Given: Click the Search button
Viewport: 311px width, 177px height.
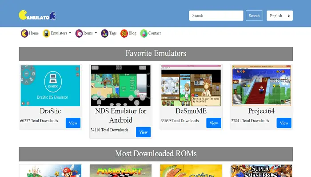Looking at the screenshot, I should click(254, 15).
